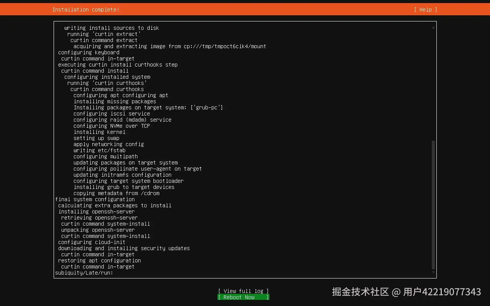Click the Help button in the header
The width and height of the screenshot is (490, 306).
click(425, 10)
